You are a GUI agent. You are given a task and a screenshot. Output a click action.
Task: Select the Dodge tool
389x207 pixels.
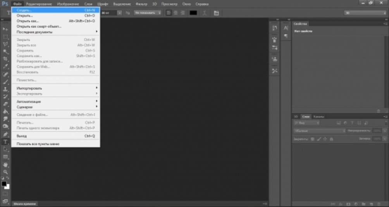5,126
